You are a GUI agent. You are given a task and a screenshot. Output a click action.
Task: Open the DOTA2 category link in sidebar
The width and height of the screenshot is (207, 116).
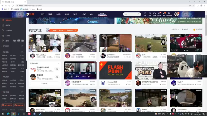click(22, 55)
